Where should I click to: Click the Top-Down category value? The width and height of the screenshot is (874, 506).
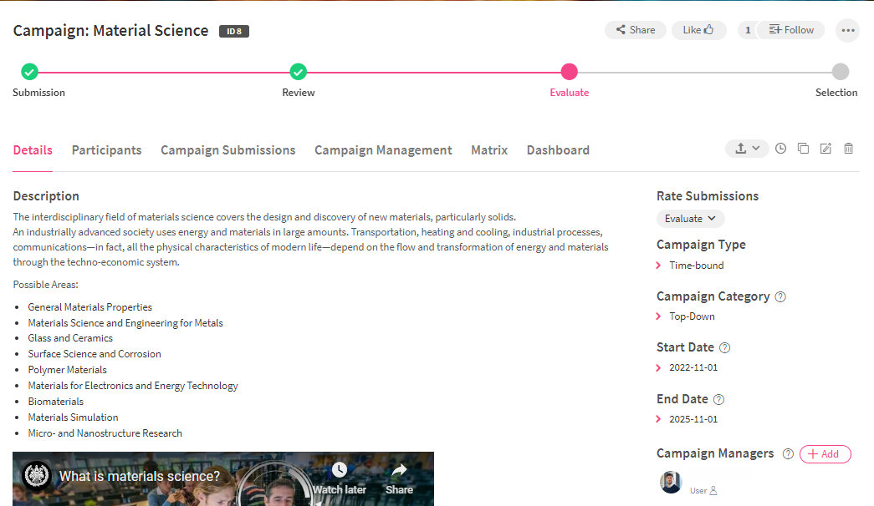coord(692,316)
